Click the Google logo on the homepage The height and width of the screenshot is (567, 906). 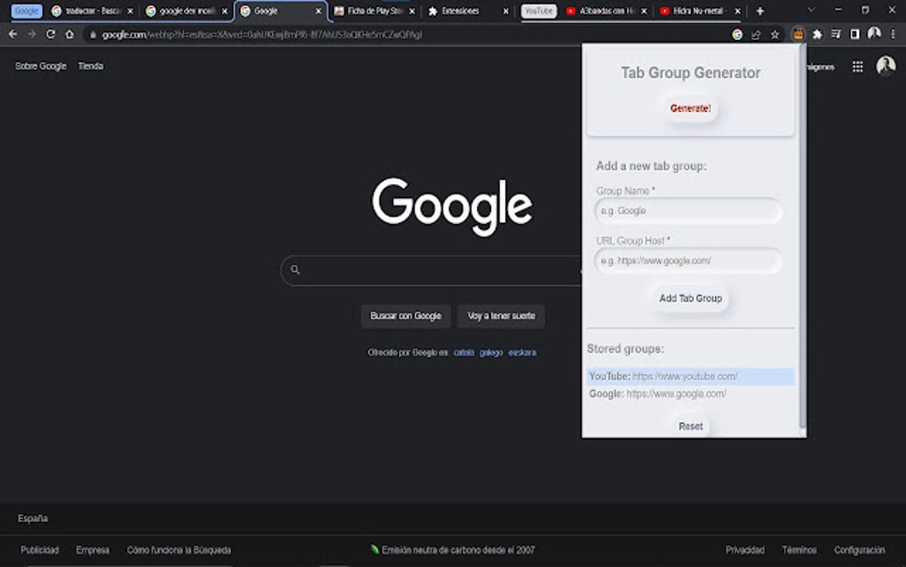coord(452,204)
